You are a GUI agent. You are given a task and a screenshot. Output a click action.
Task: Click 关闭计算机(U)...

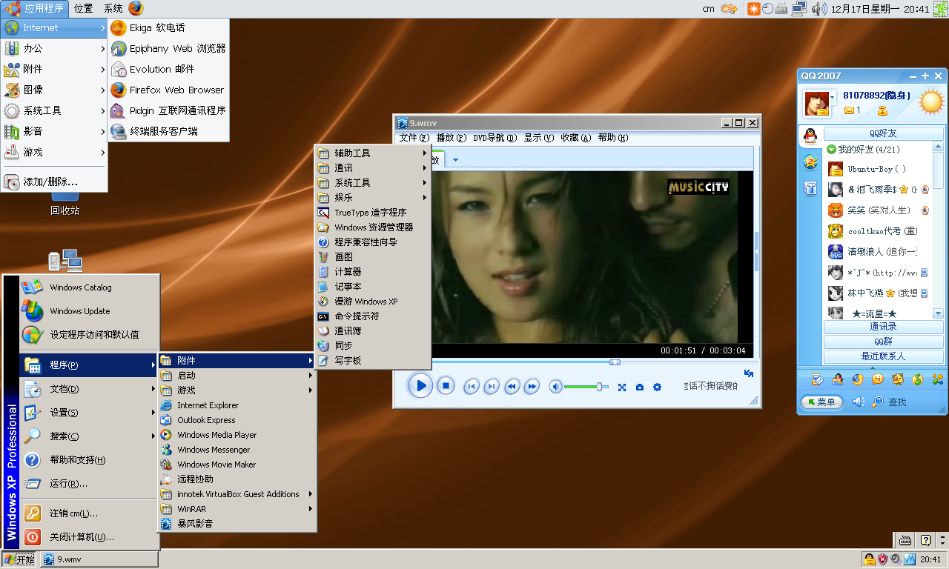[90, 537]
